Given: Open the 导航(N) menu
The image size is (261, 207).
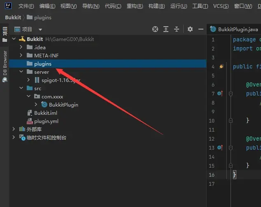Looking at the screenshot, I should pyautogui.click(x=91, y=6).
